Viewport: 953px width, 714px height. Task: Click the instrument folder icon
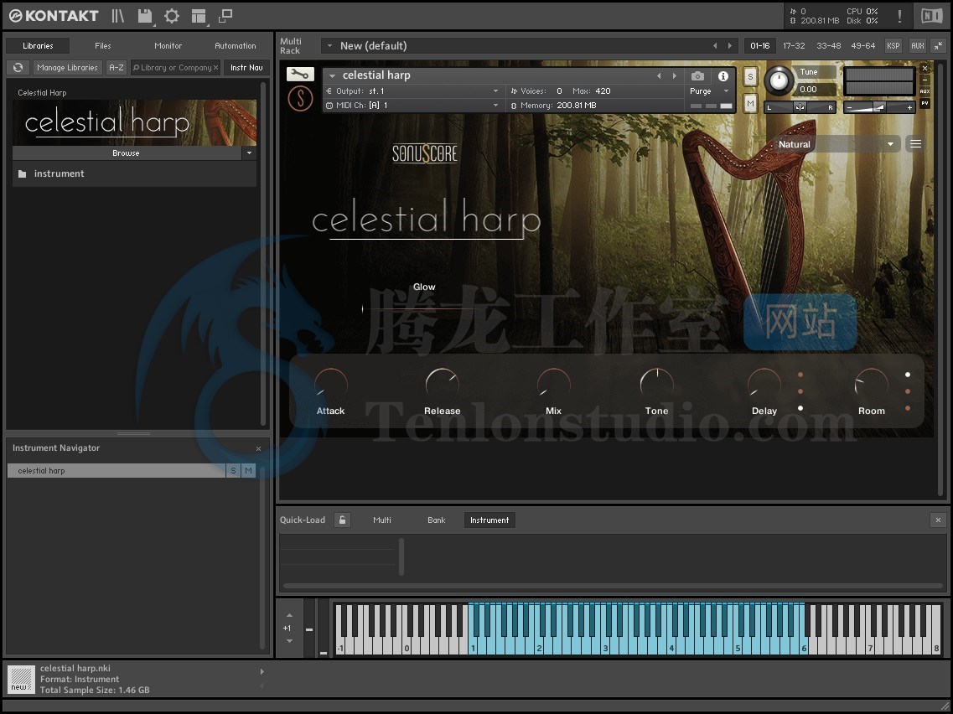[23, 173]
